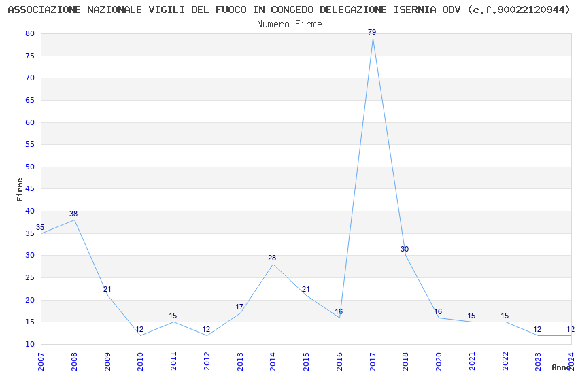Click the data label 15 above 2011

173,316
